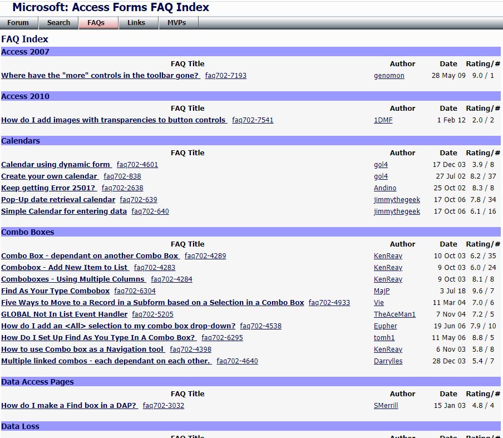Switch to the Search tab
The image size is (503, 438).
click(58, 23)
